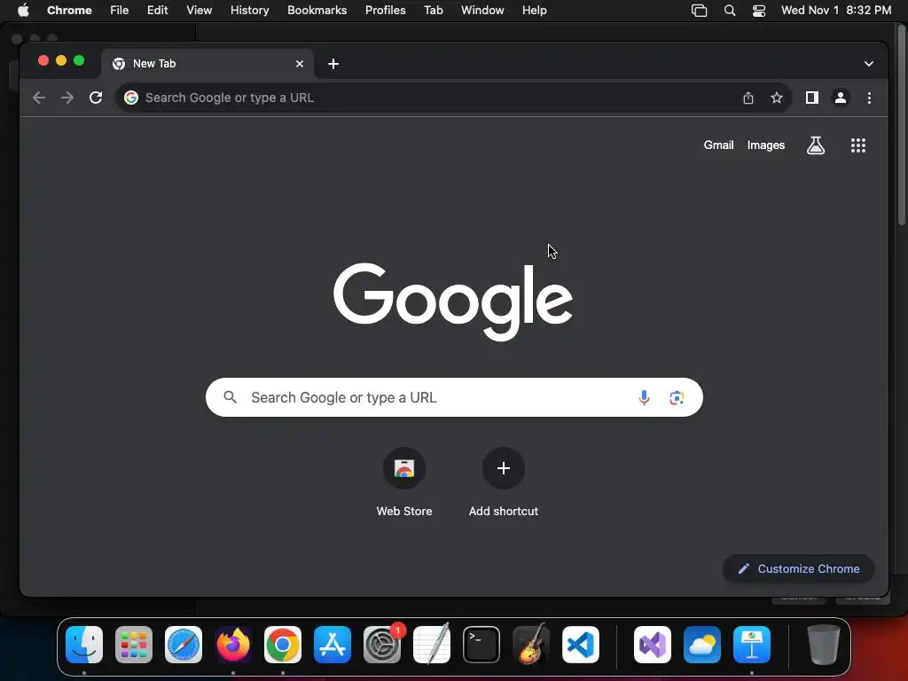Open the Trash in the Dock
Image resolution: width=908 pixels, height=681 pixels.
pyautogui.click(x=824, y=645)
